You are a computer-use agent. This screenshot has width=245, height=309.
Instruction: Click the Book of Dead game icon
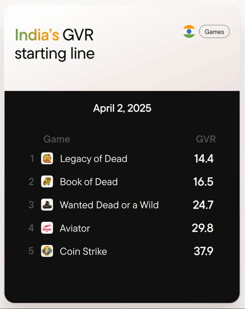47,182
